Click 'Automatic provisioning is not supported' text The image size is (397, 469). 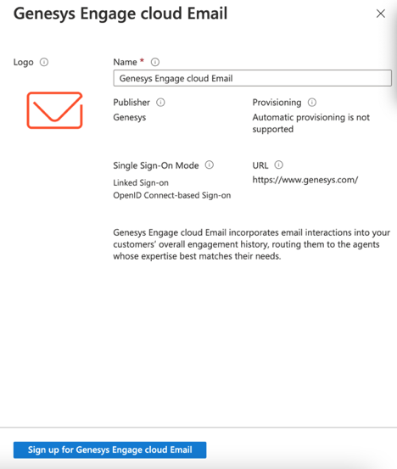pyautogui.click(x=311, y=123)
